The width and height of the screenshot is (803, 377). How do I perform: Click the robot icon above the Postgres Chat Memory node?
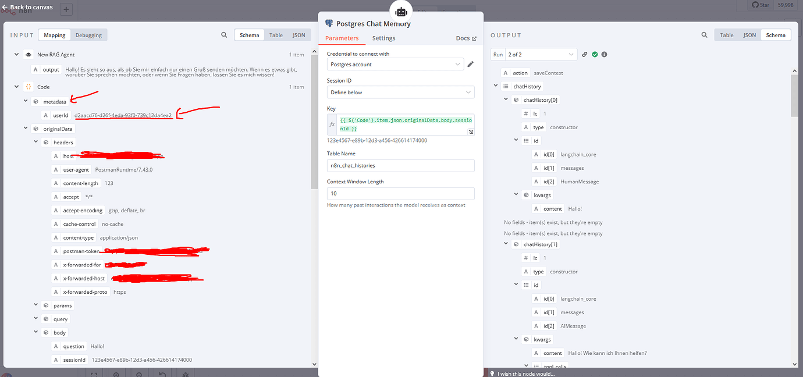pos(400,10)
